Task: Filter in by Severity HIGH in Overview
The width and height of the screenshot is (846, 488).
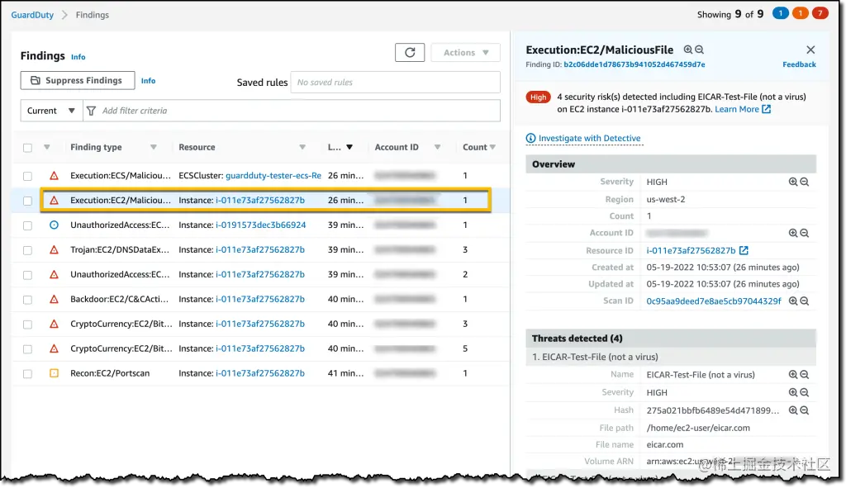Action: [x=792, y=182]
